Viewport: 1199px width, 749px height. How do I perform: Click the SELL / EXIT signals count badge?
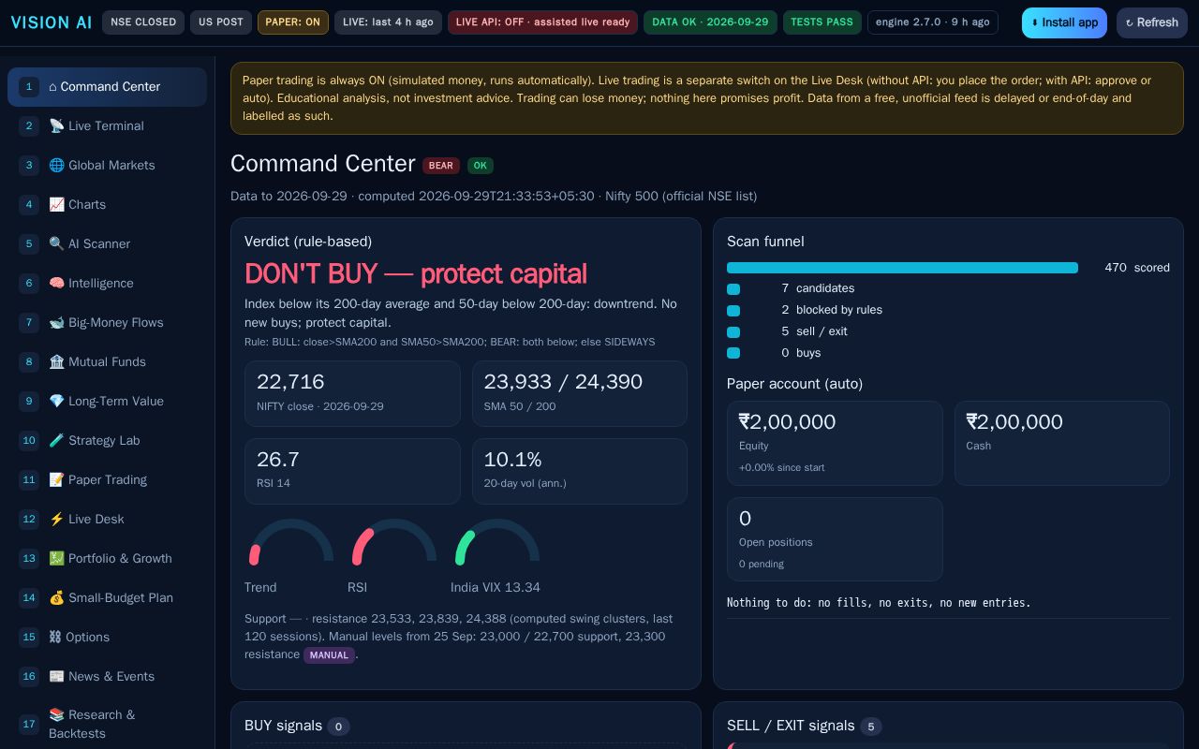[x=871, y=727]
